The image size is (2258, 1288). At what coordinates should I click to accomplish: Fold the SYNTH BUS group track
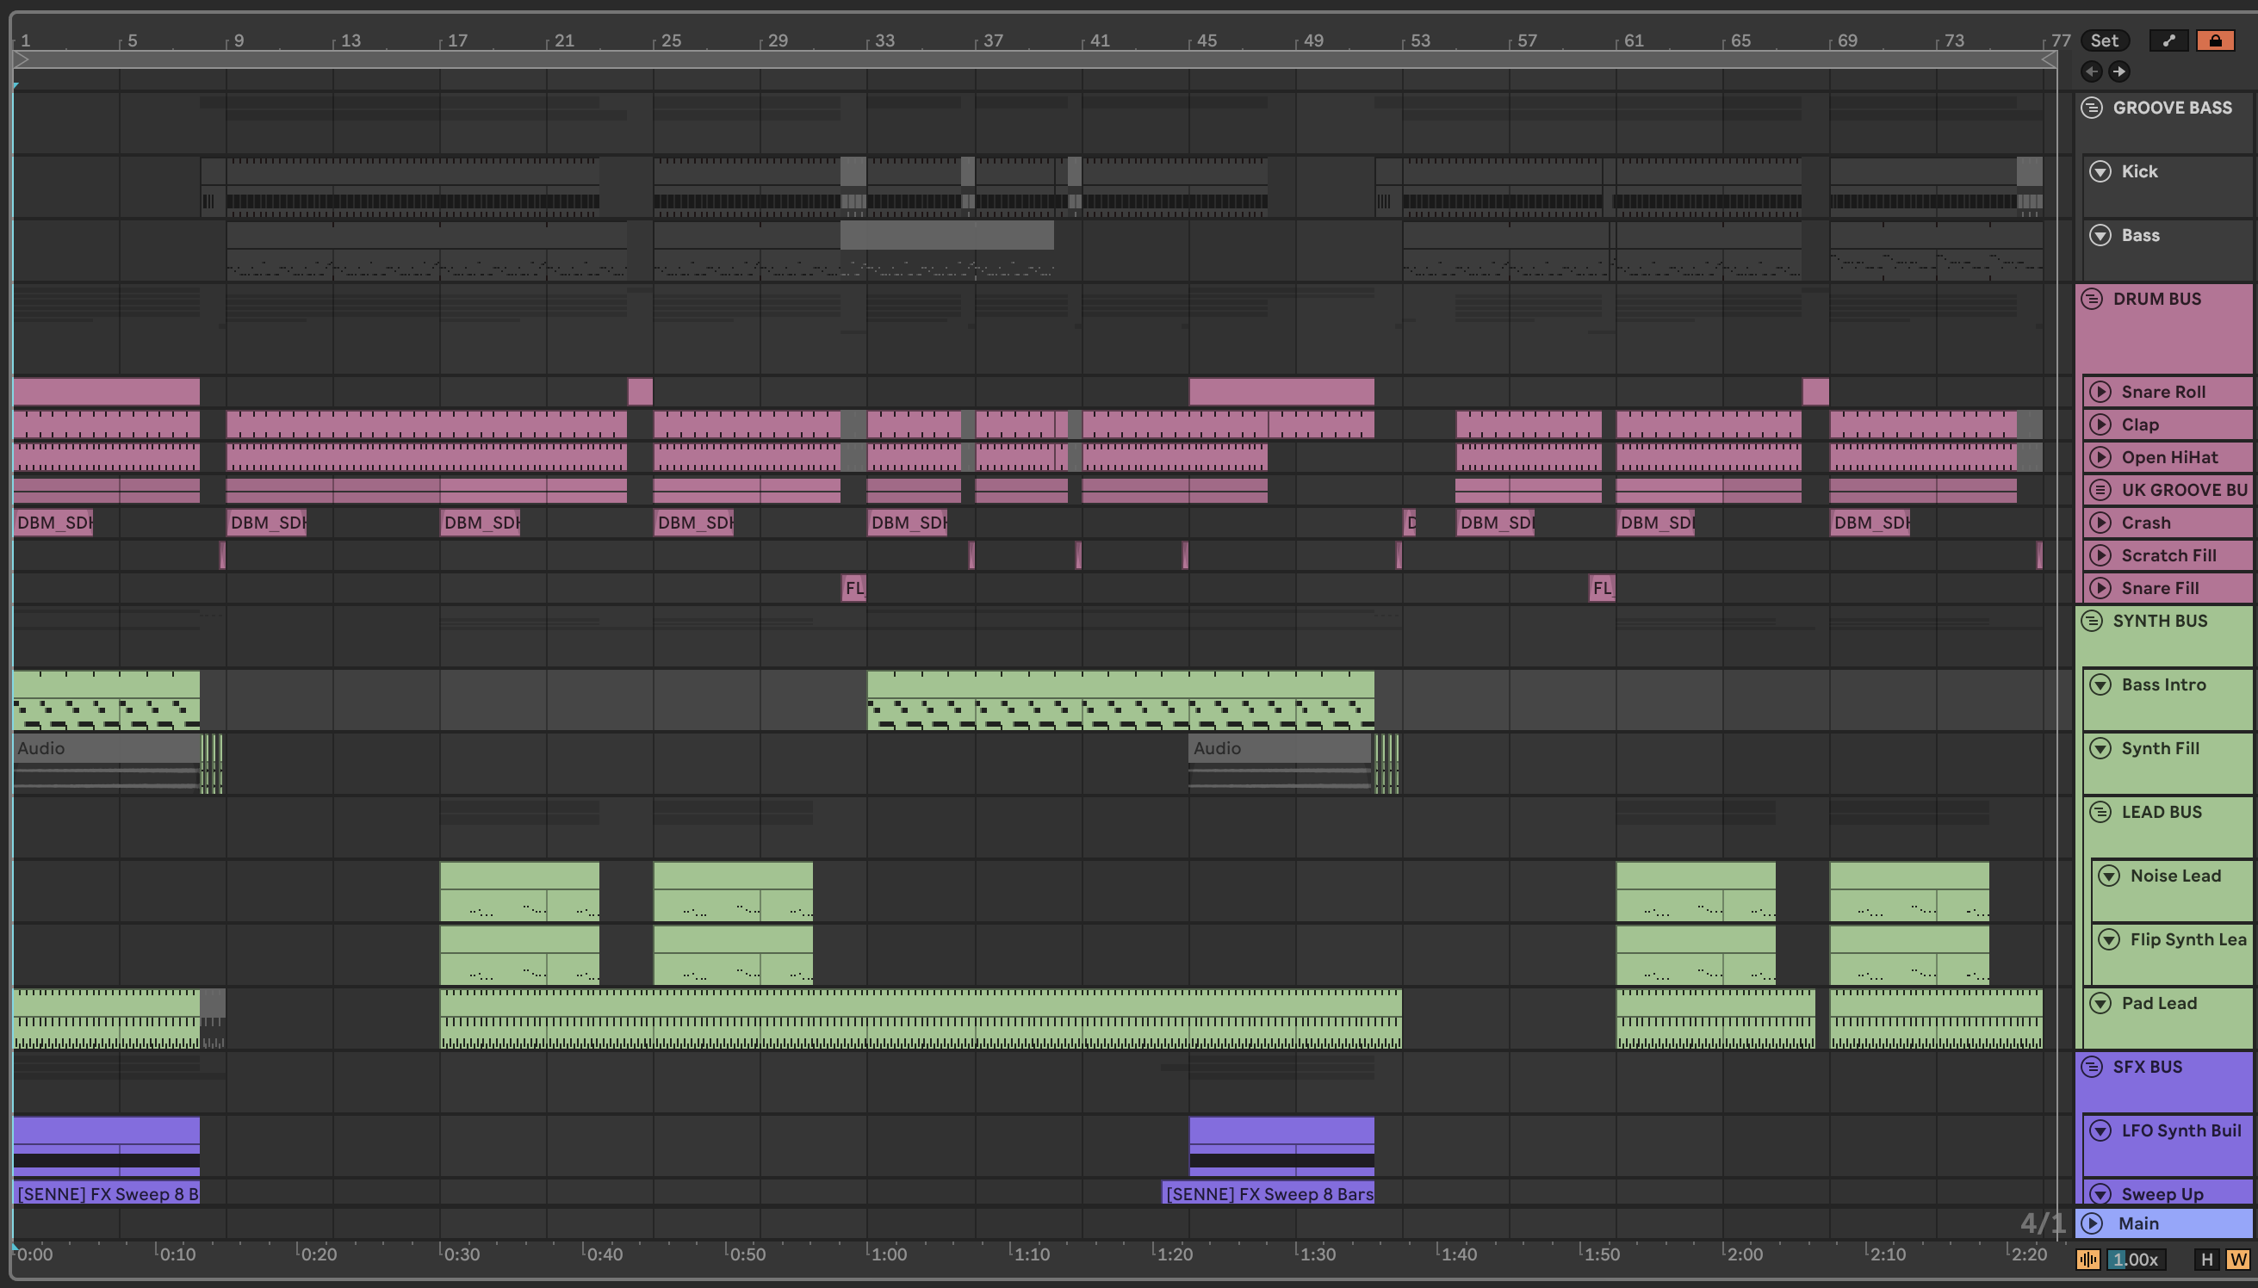(2092, 621)
